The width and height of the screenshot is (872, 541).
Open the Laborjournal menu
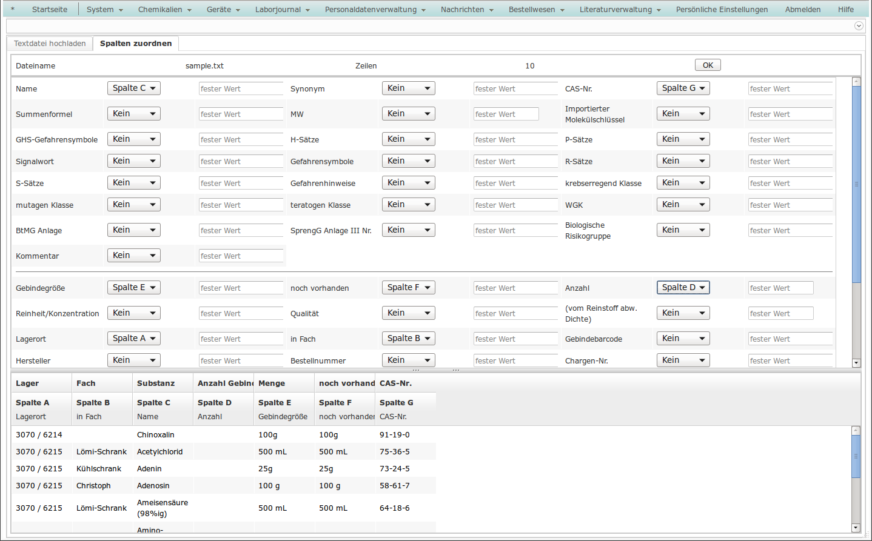coord(283,10)
